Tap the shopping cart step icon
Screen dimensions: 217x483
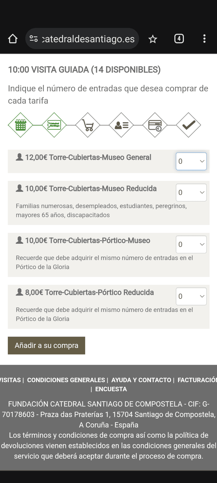88,125
